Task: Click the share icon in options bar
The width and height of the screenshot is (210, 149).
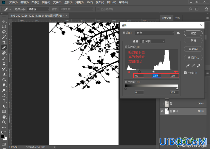Action: 206,9
